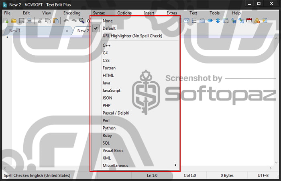This screenshot has width=281, height=181.
Task: Pick JSON from the Syntax menu
Action: (135, 98)
